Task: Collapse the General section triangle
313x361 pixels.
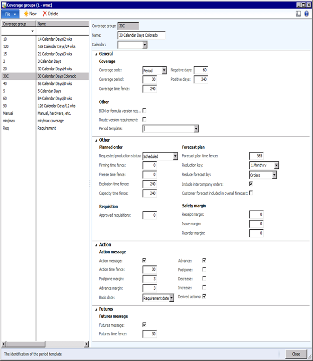Action: (x=95, y=54)
